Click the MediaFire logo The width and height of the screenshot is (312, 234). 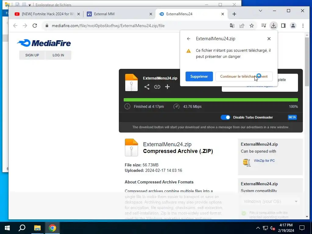point(44,43)
